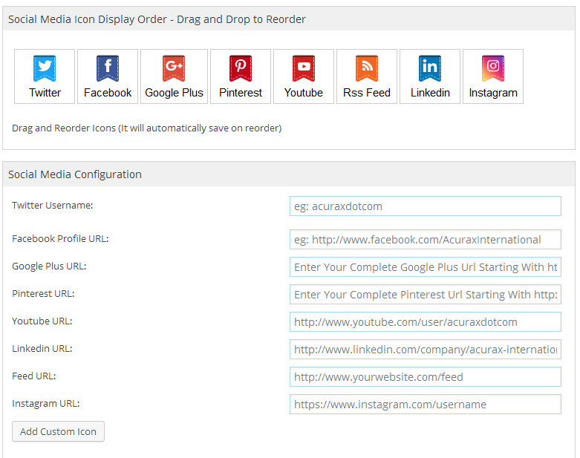580x458 pixels.
Task: Select the Feed URL input field
Action: click(425, 377)
